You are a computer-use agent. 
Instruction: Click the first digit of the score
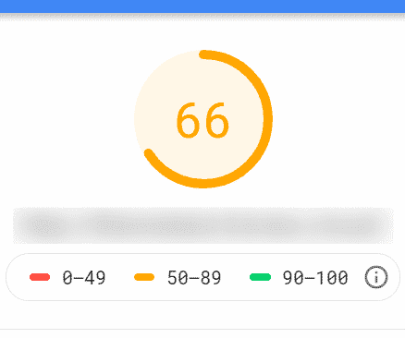click(x=189, y=120)
